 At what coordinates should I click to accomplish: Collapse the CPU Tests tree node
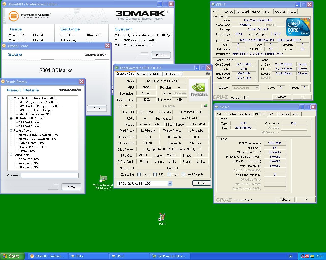pyautogui.click(x=11, y=118)
